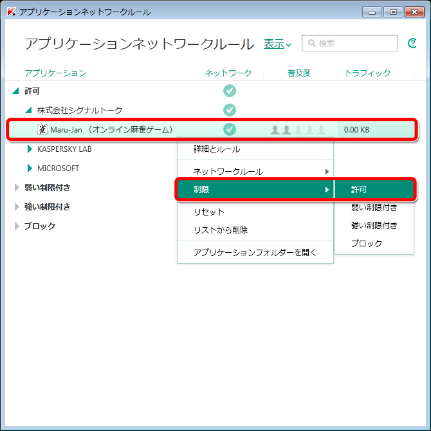Click network status checkmark in 許可 row
Viewport: 431px width, 431px height.
click(x=230, y=91)
